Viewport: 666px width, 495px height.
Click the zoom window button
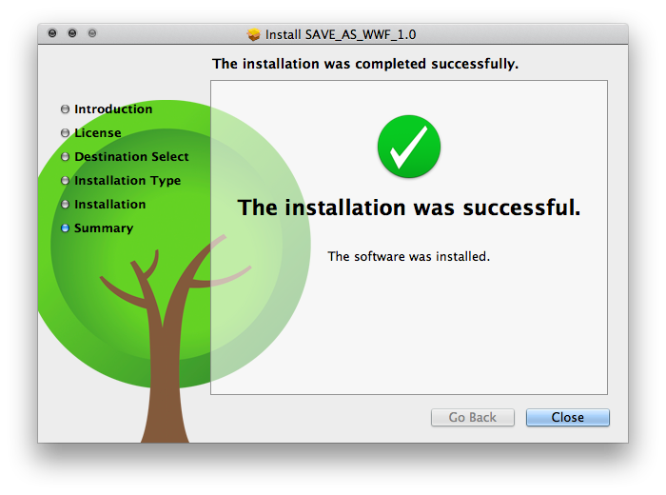point(92,33)
